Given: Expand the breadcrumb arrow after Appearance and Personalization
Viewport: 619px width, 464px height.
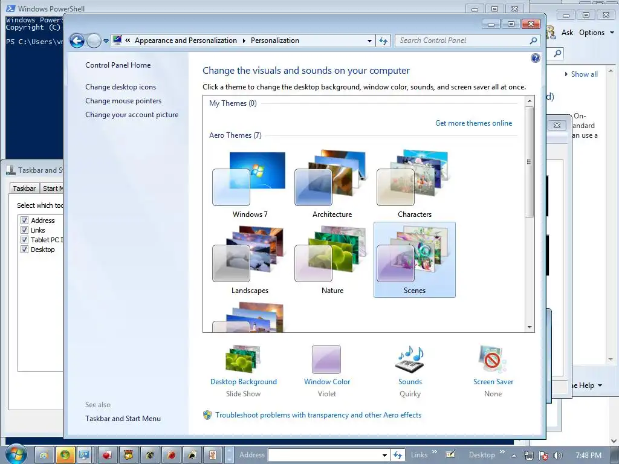Looking at the screenshot, I should 244,40.
